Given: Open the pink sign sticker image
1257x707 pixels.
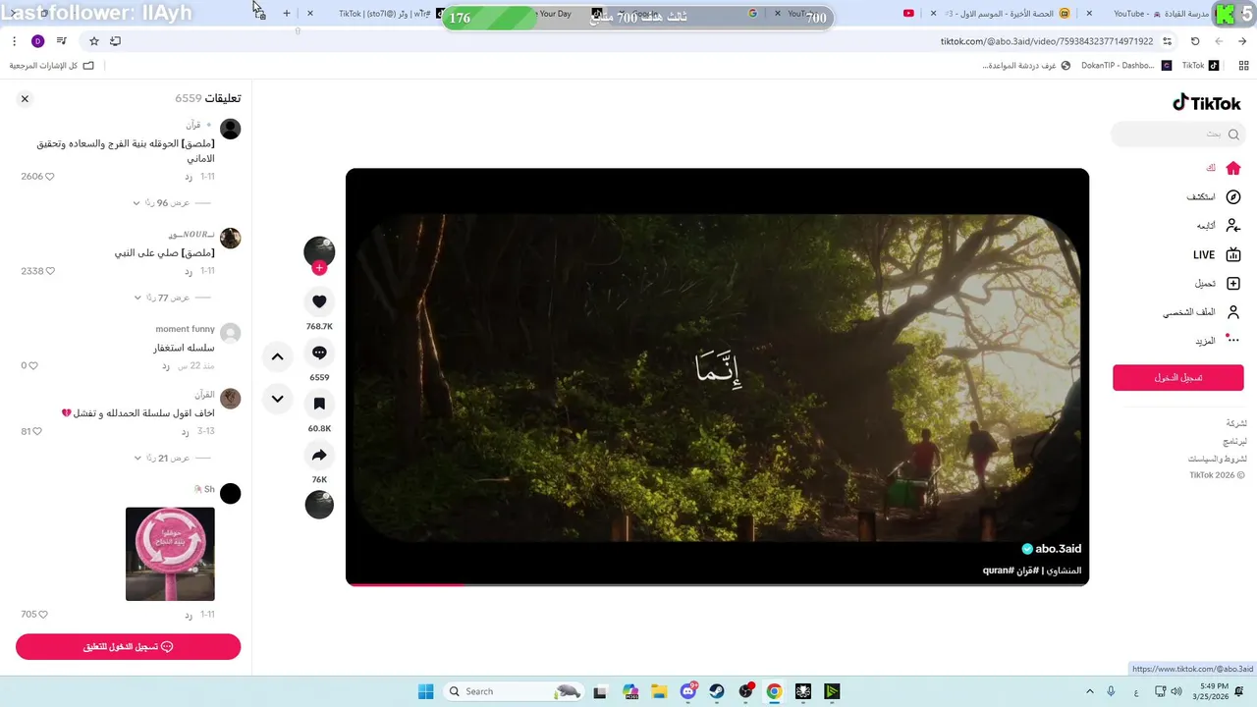Looking at the screenshot, I should (x=170, y=554).
